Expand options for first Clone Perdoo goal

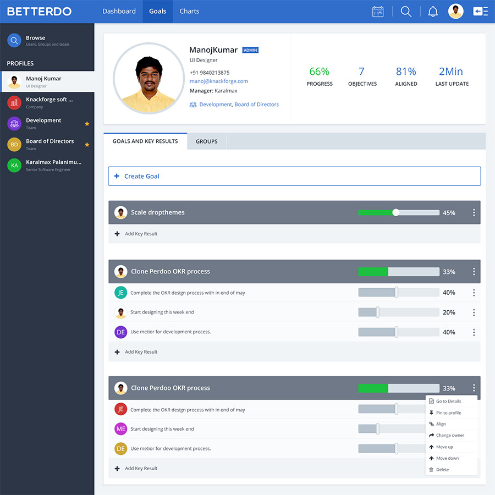point(474,272)
